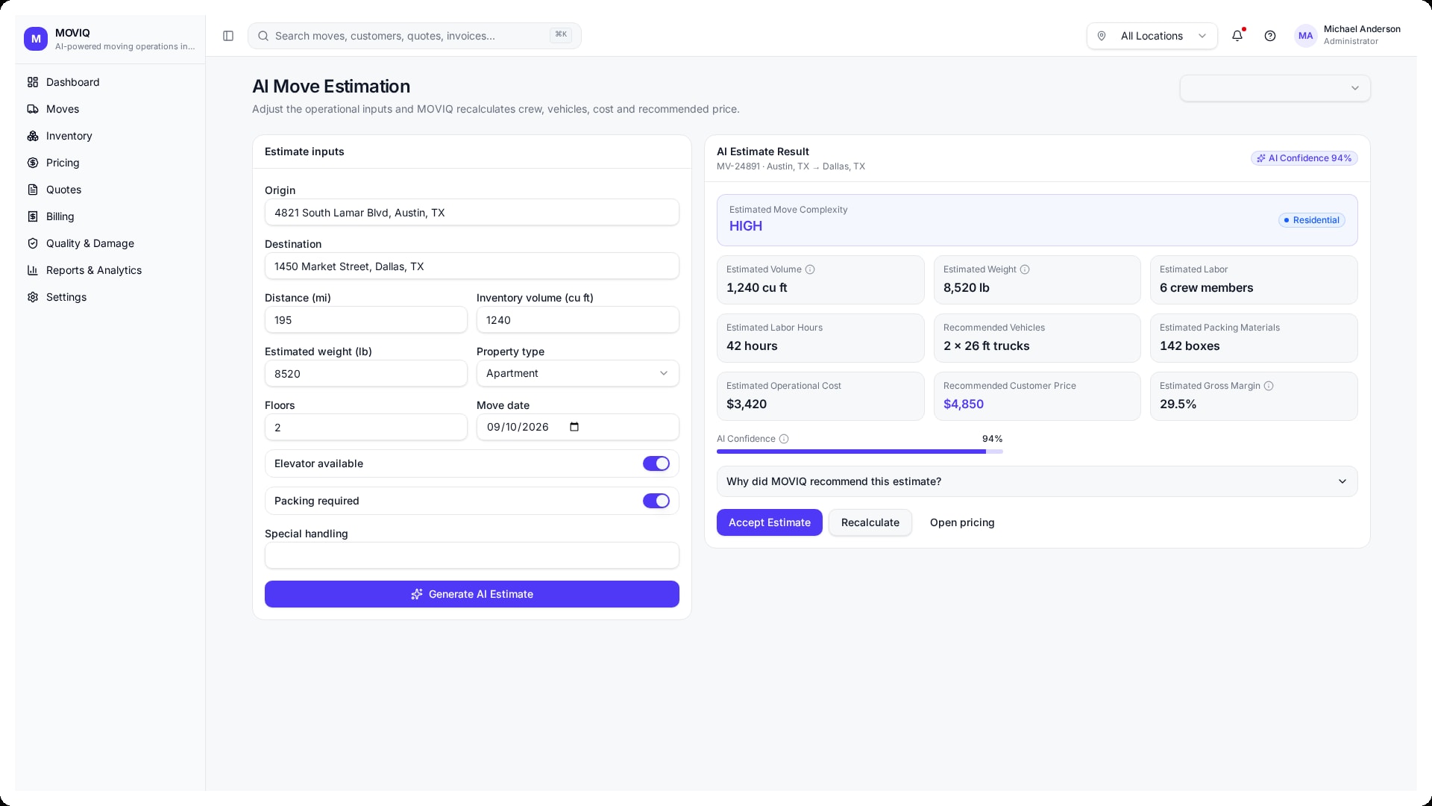1432x806 pixels.
Task: Open notifications bell icon
Action: pyautogui.click(x=1237, y=36)
